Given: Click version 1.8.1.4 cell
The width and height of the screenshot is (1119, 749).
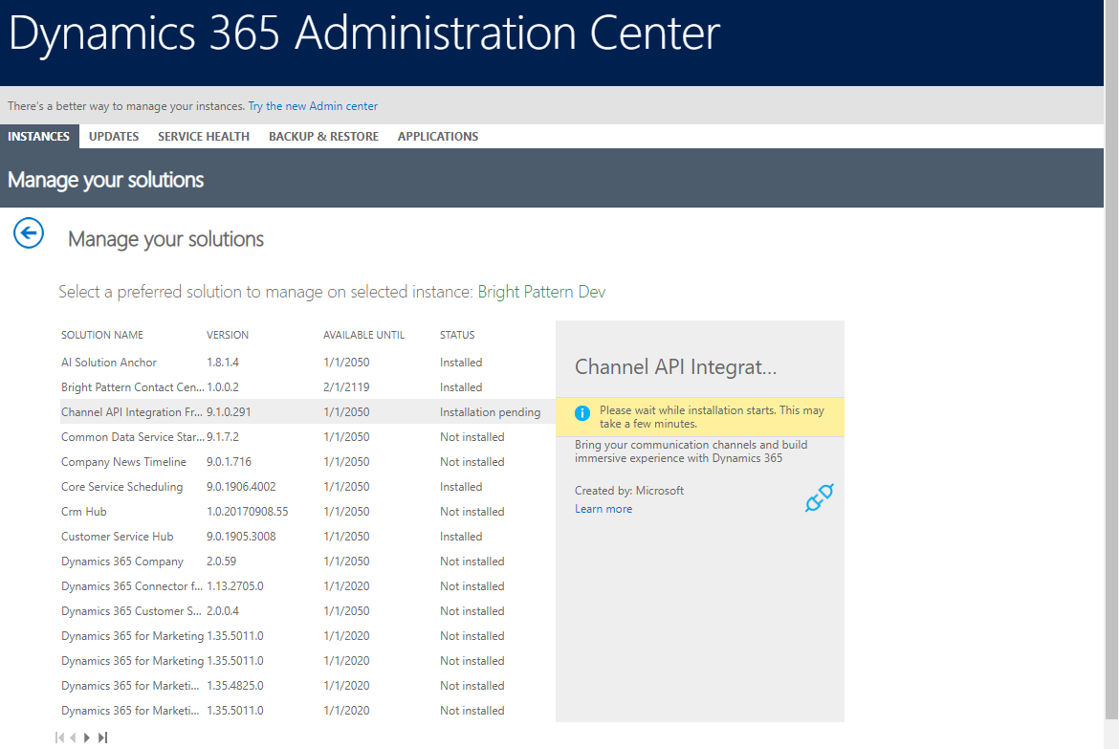Looking at the screenshot, I should click(223, 363).
